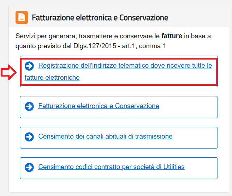232x196 pixels.
Task: Click arrow icon beside Censimento codici contratto
Action: click(29, 167)
